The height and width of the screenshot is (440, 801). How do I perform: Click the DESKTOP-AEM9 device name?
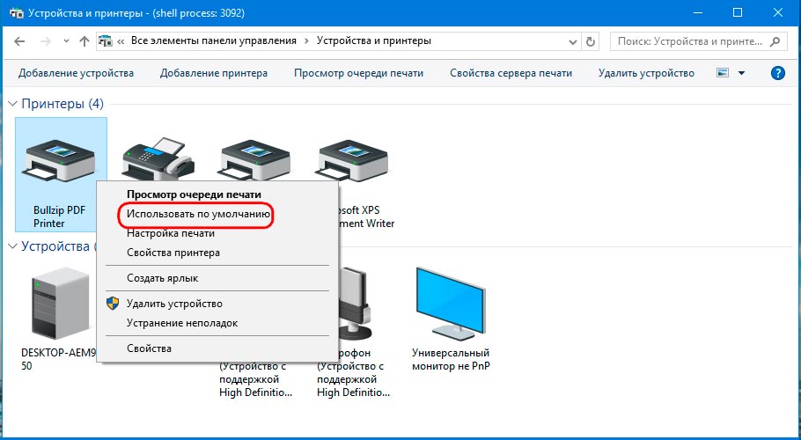click(58, 359)
